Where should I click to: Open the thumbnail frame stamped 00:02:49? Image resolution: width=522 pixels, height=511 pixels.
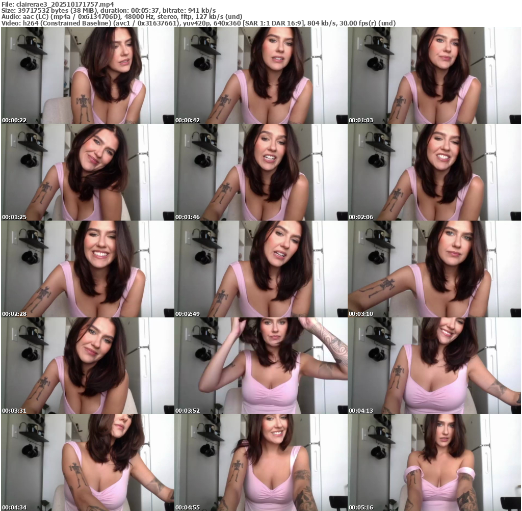tap(261, 269)
